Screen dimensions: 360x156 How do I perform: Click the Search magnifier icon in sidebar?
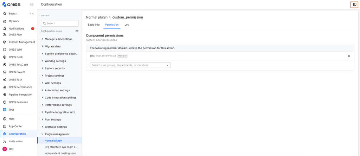[x=5, y=14]
